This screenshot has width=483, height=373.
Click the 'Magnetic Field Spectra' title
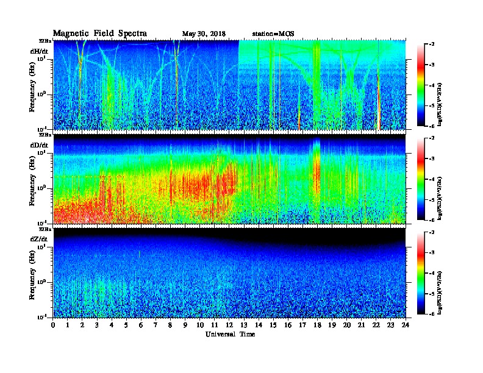coord(100,34)
